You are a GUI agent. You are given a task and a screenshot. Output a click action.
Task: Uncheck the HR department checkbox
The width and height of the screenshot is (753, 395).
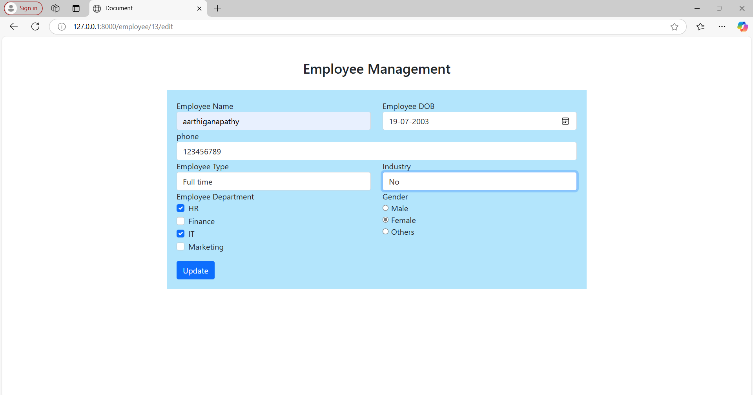(181, 208)
